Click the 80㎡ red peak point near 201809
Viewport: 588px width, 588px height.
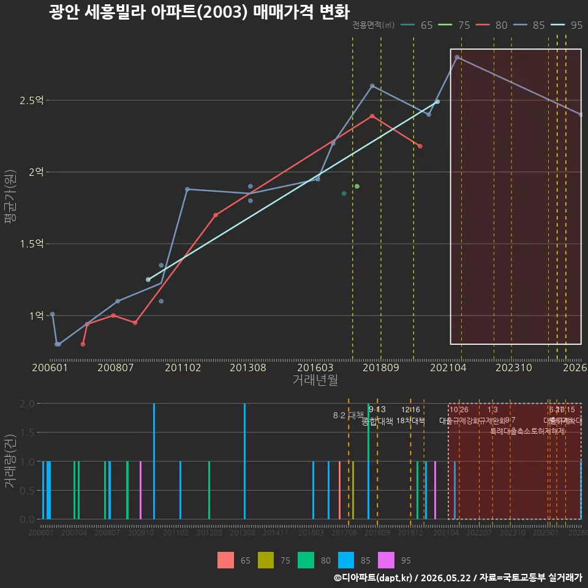coord(372,116)
